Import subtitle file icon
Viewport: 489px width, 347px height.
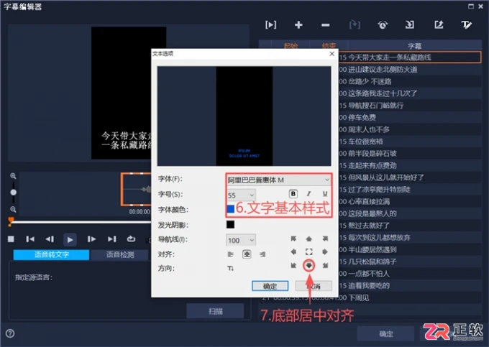[x=410, y=24]
